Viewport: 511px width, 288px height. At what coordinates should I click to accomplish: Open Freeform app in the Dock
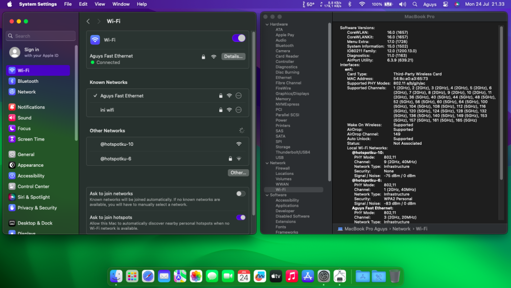[x=260, y=276]
